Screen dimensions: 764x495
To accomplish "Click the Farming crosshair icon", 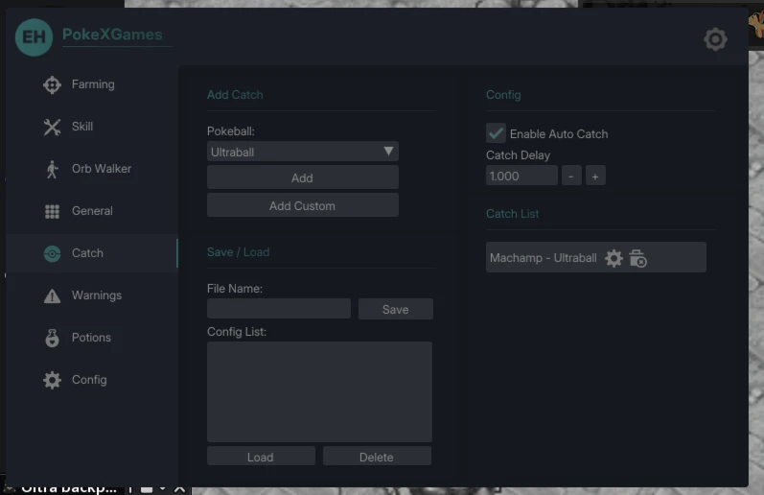I will [x=52, y=84].
